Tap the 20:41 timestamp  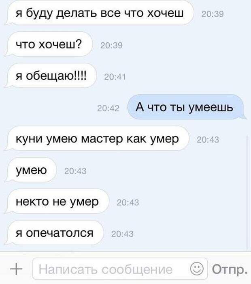coord(115,77)
